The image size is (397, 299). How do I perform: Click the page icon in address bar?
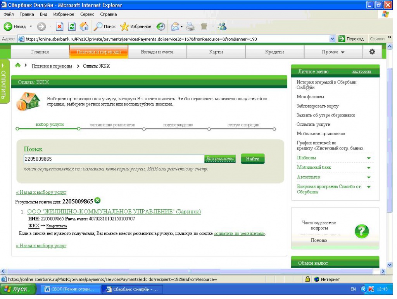[x=22, y=39]
